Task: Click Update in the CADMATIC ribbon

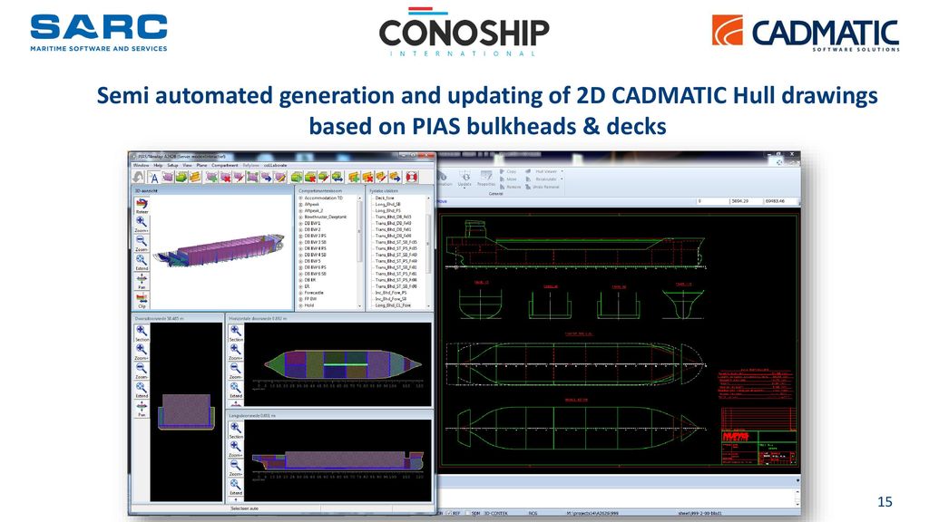Action: pyautogui.click(x=465, y=179)
